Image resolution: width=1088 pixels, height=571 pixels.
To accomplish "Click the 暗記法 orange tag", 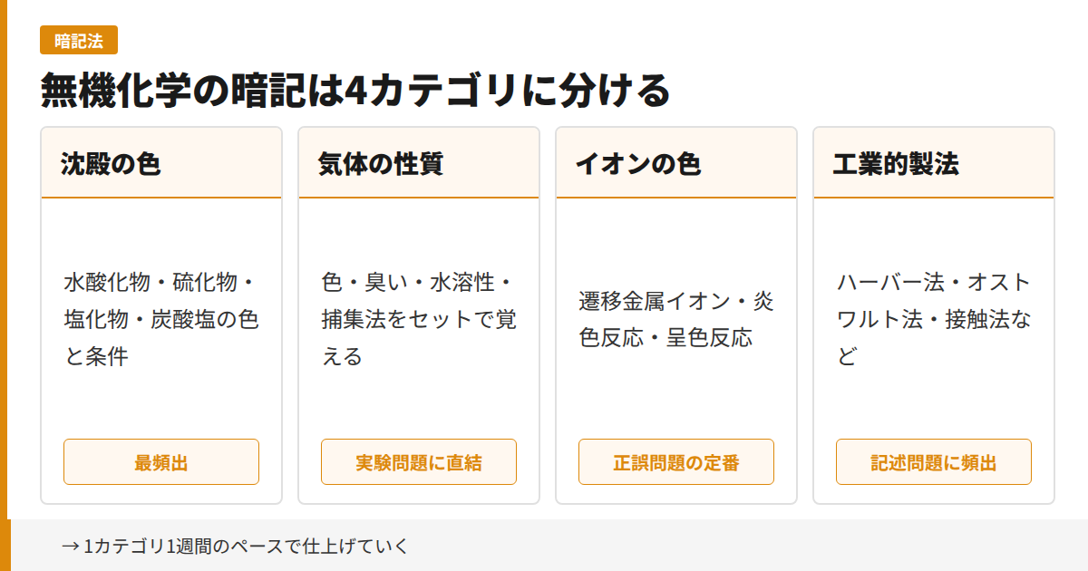I will (x=79, y=41).
